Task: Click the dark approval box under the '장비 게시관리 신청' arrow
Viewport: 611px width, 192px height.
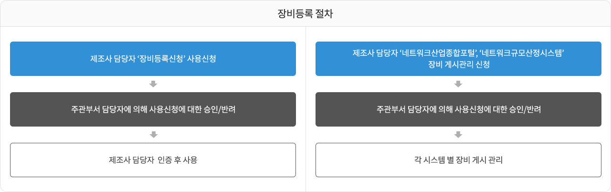Action: click(x=458, y=109)
